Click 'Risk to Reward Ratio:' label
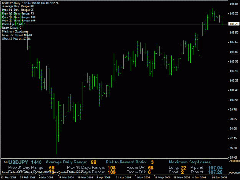Screen dimensions: 240x180 pyautogui.click(x=126, y=162)
